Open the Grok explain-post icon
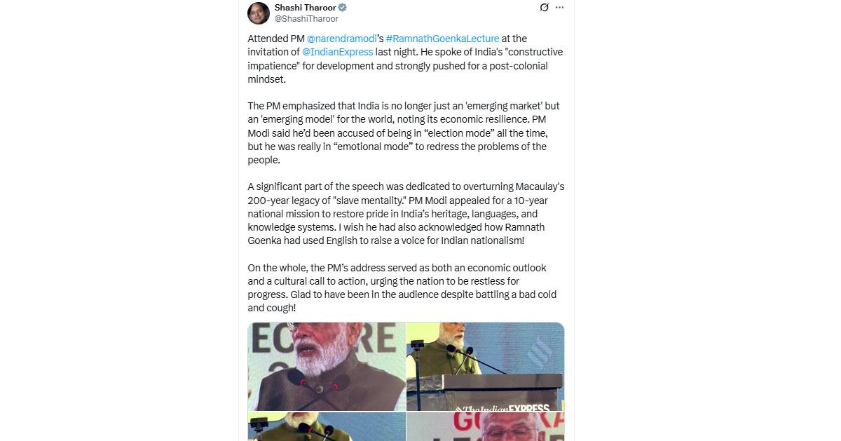 544,8
